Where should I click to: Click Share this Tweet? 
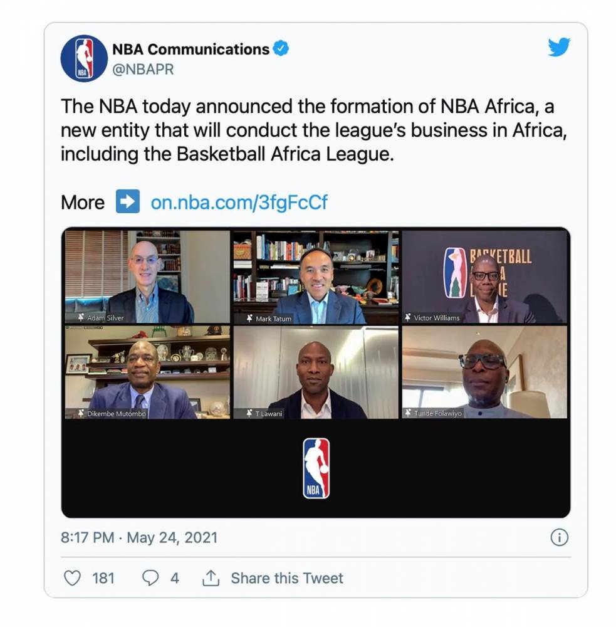287,578
